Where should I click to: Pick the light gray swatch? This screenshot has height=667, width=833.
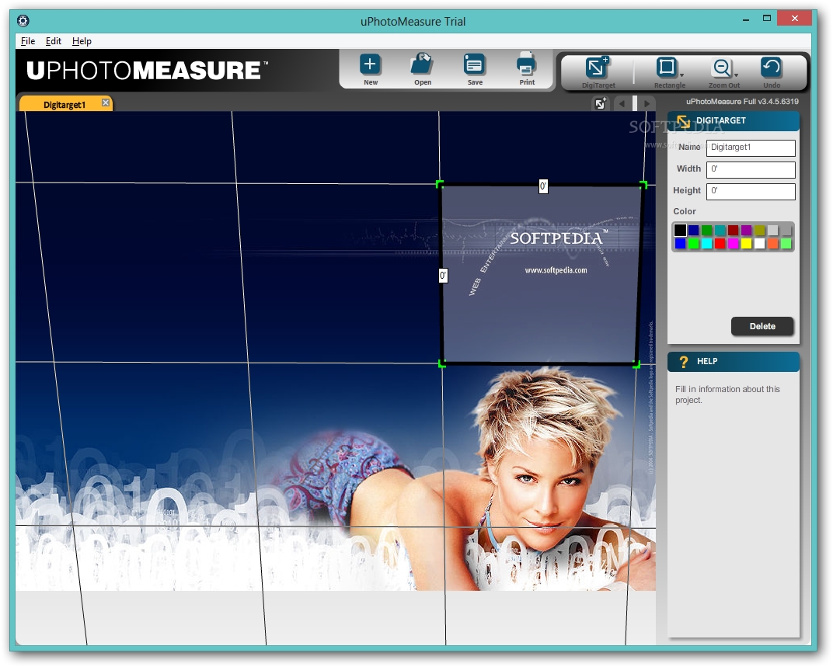pos(773,230)
